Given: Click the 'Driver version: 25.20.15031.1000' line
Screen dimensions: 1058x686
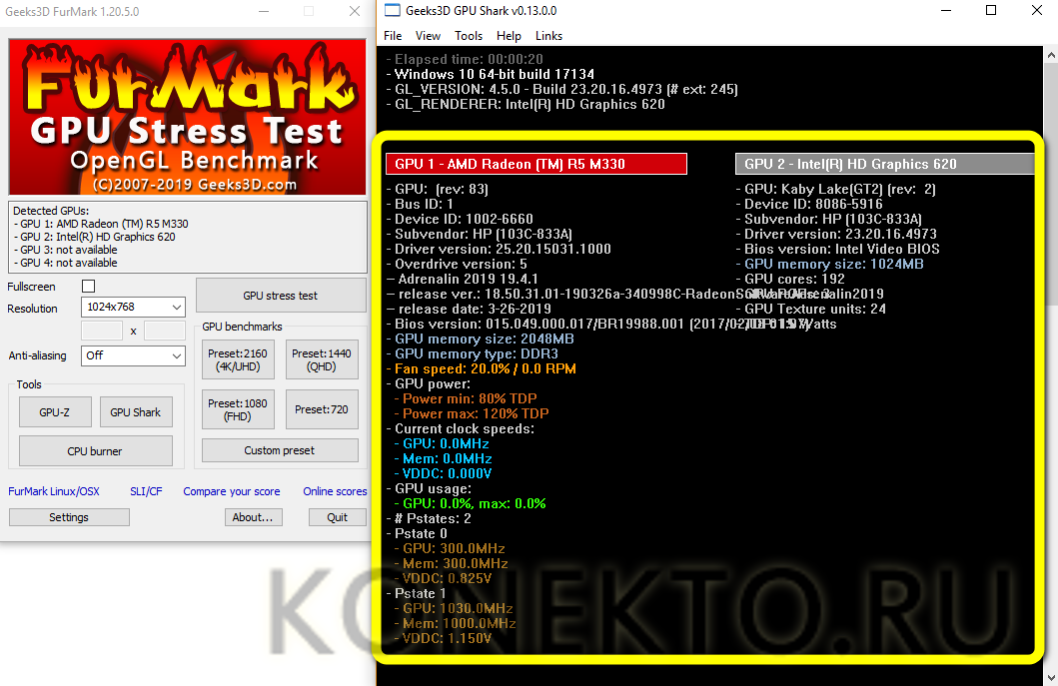Looking at the screenshot, I should (499, 249).
